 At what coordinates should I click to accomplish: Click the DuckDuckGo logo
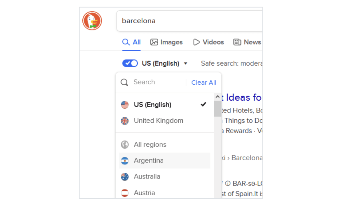tap(92, 21)
